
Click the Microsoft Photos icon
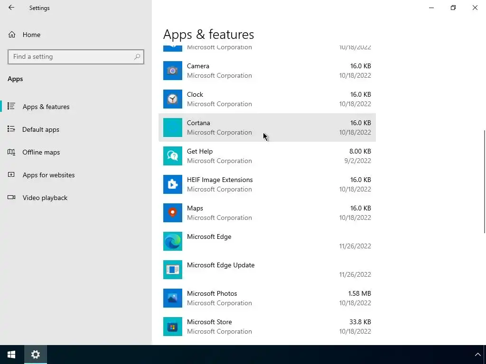point(173,298)
